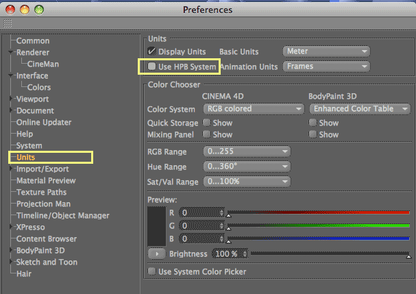Check the Use System Color Picker box
This screenshot has height=294, width=416.
[x=151, y=271]
